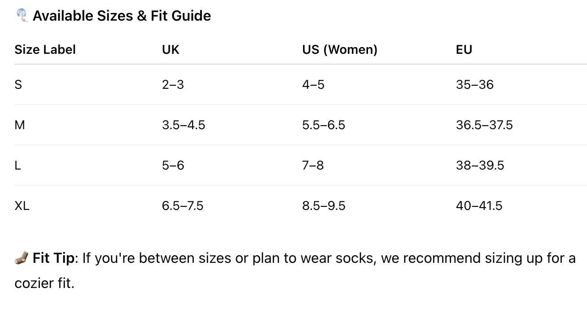The height and width of the screenshot is (314, 587).
Task: Select the US 8.5–9.5 cell
Action: coord(324,205)
